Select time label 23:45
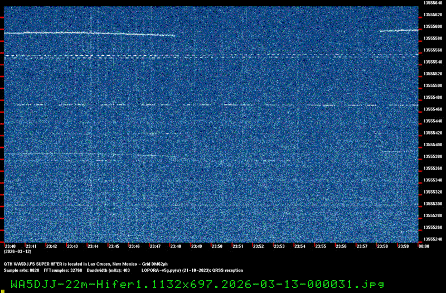The image size is (446, 293). pyautogui.click(x=114, y=246)
